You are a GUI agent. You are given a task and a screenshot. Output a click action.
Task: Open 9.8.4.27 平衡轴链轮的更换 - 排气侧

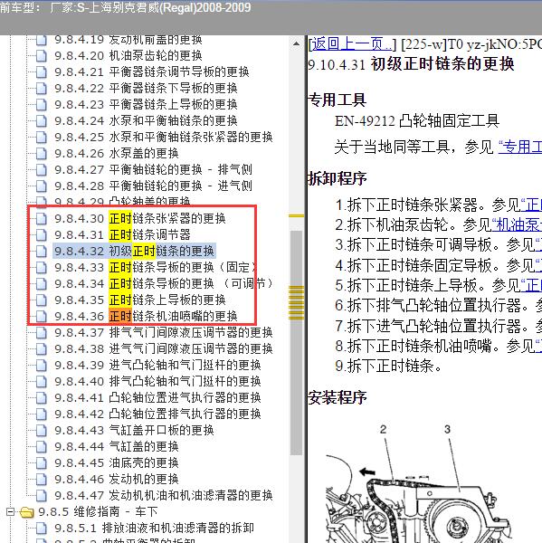click(153, 170)
